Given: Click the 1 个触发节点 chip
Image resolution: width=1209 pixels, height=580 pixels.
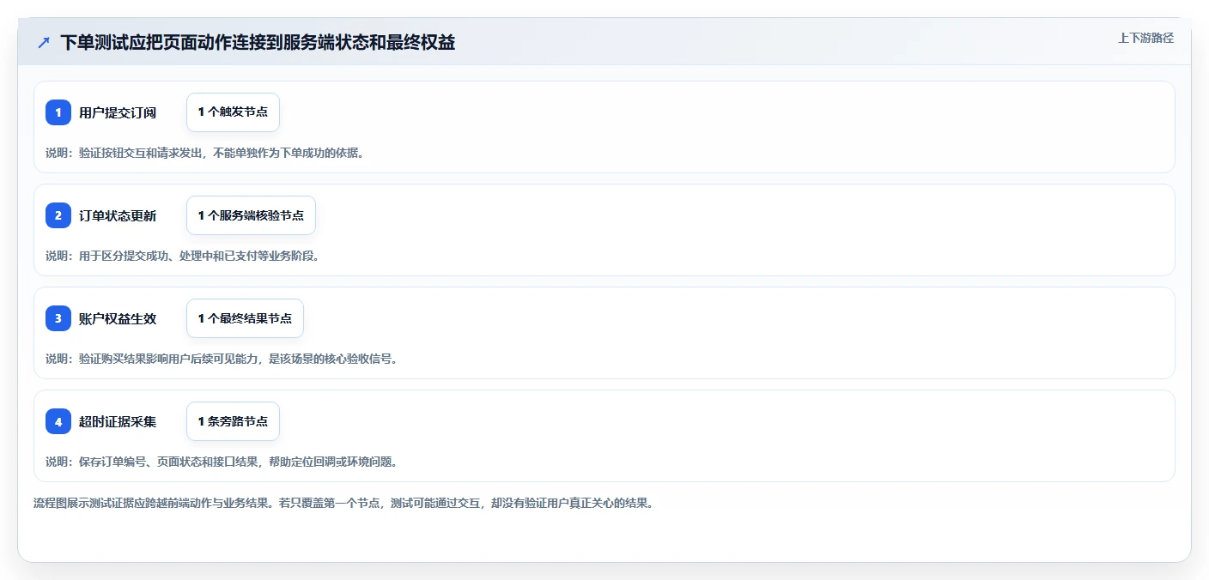Looking at the screenshot, I should 233,112.
